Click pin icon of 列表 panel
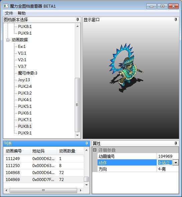This screenshot has height=197, width=182. [86, 143]
